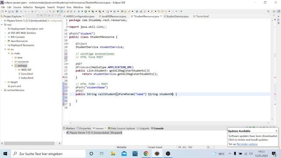
Task: Select form.html in Project Explorer
Action: [26, 74]
